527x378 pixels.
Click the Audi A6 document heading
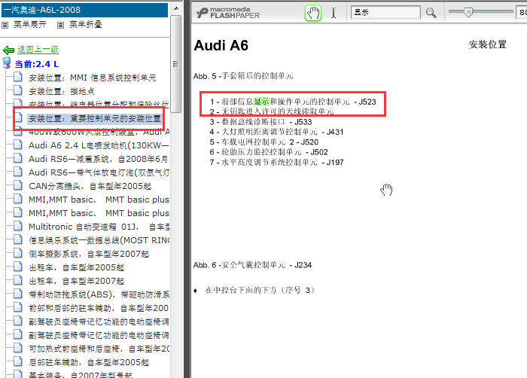point(221,45)
